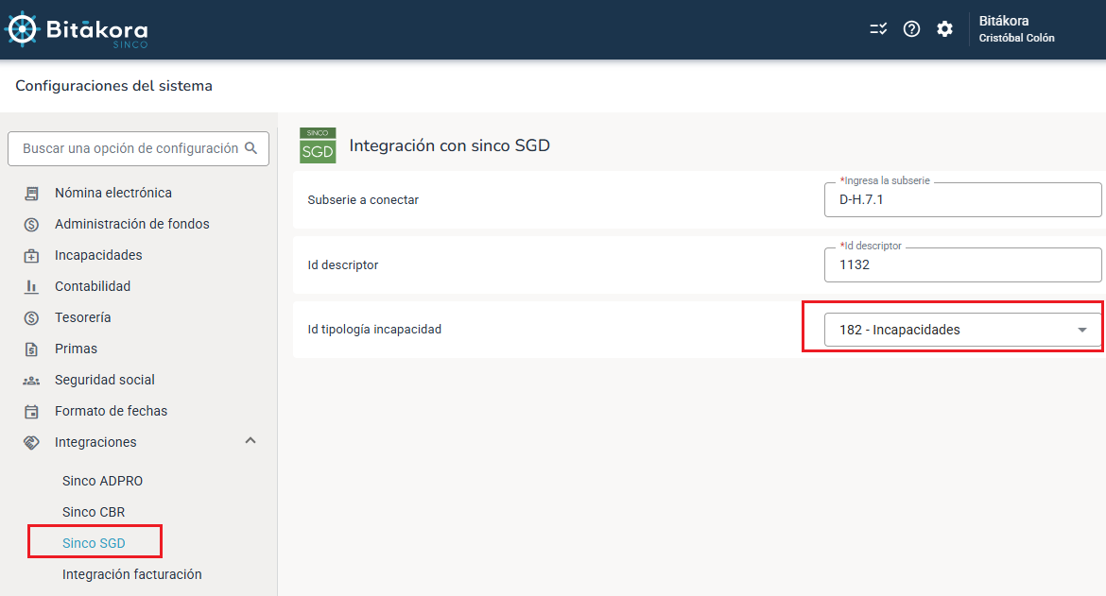Click the Administración de fondos icon
The image size is (1106, 596).
click(x=30, y=224)
